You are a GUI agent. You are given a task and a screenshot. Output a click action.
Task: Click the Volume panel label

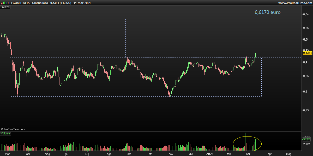pyautogui.click(x=5, y=133)
